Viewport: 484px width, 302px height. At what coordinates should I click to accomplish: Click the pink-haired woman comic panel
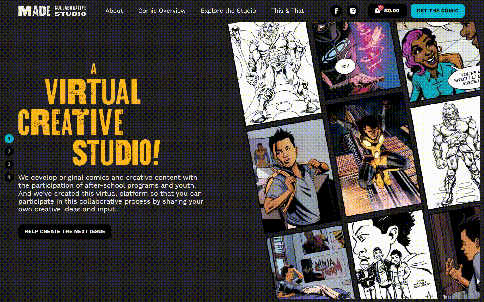pyautogui.click(x=439, y=60)
